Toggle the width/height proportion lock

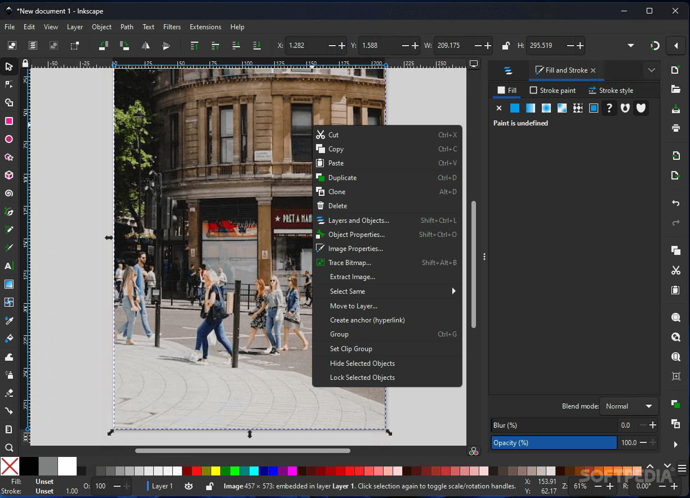505,46
